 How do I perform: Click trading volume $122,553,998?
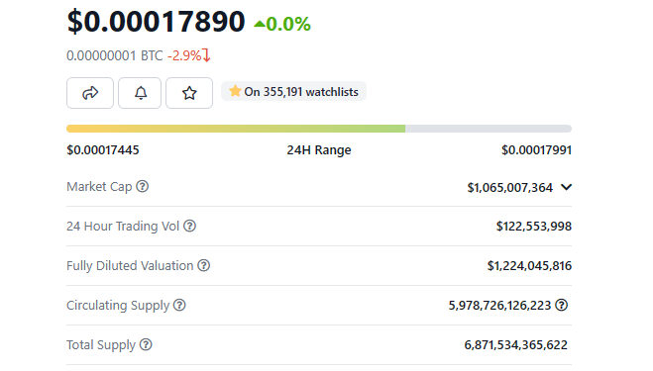(x=534, y=227)
